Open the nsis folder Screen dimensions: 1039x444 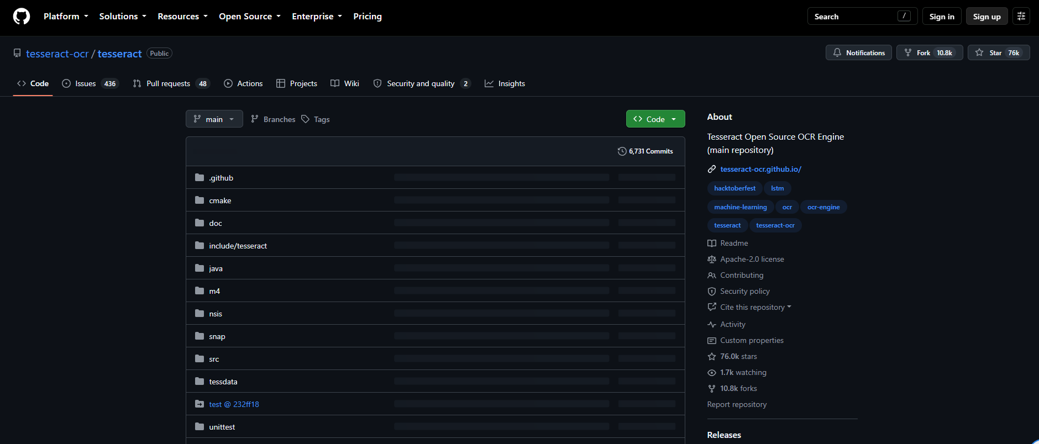[216, 314]
